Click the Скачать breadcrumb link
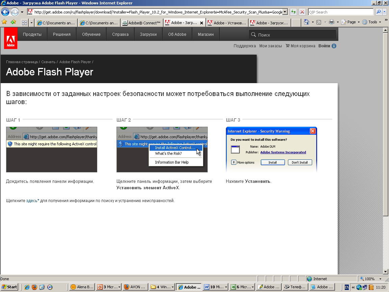 [48, 62]
